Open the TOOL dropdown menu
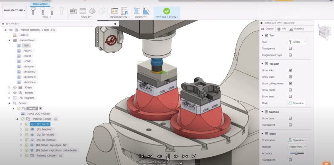 coord(47,17)
